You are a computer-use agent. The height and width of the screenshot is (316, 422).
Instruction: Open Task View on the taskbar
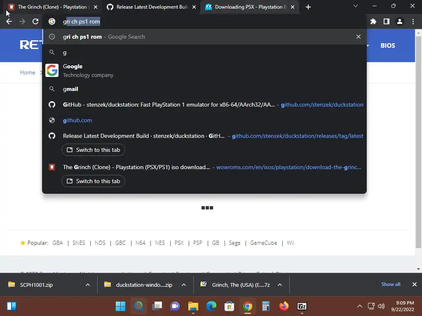(x=157, y=306)
